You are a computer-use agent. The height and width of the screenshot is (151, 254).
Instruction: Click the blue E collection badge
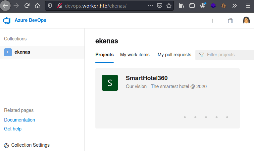8,52
